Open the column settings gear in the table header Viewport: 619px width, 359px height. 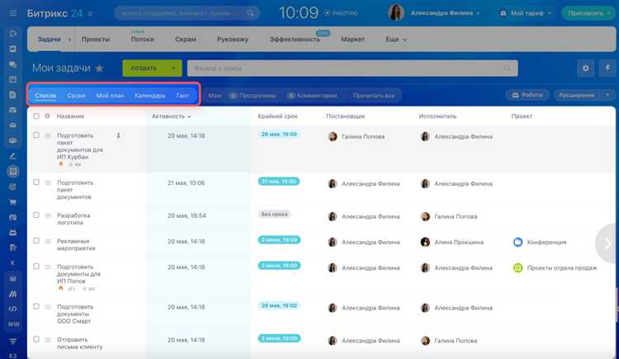(x=47, y=116)
